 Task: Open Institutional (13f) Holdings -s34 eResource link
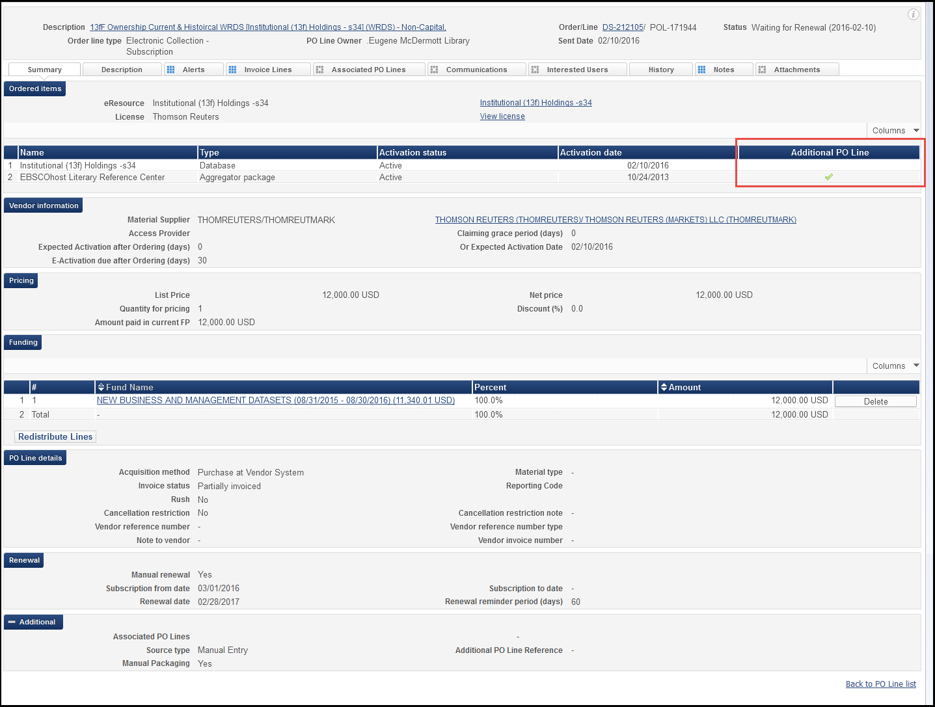536,103
